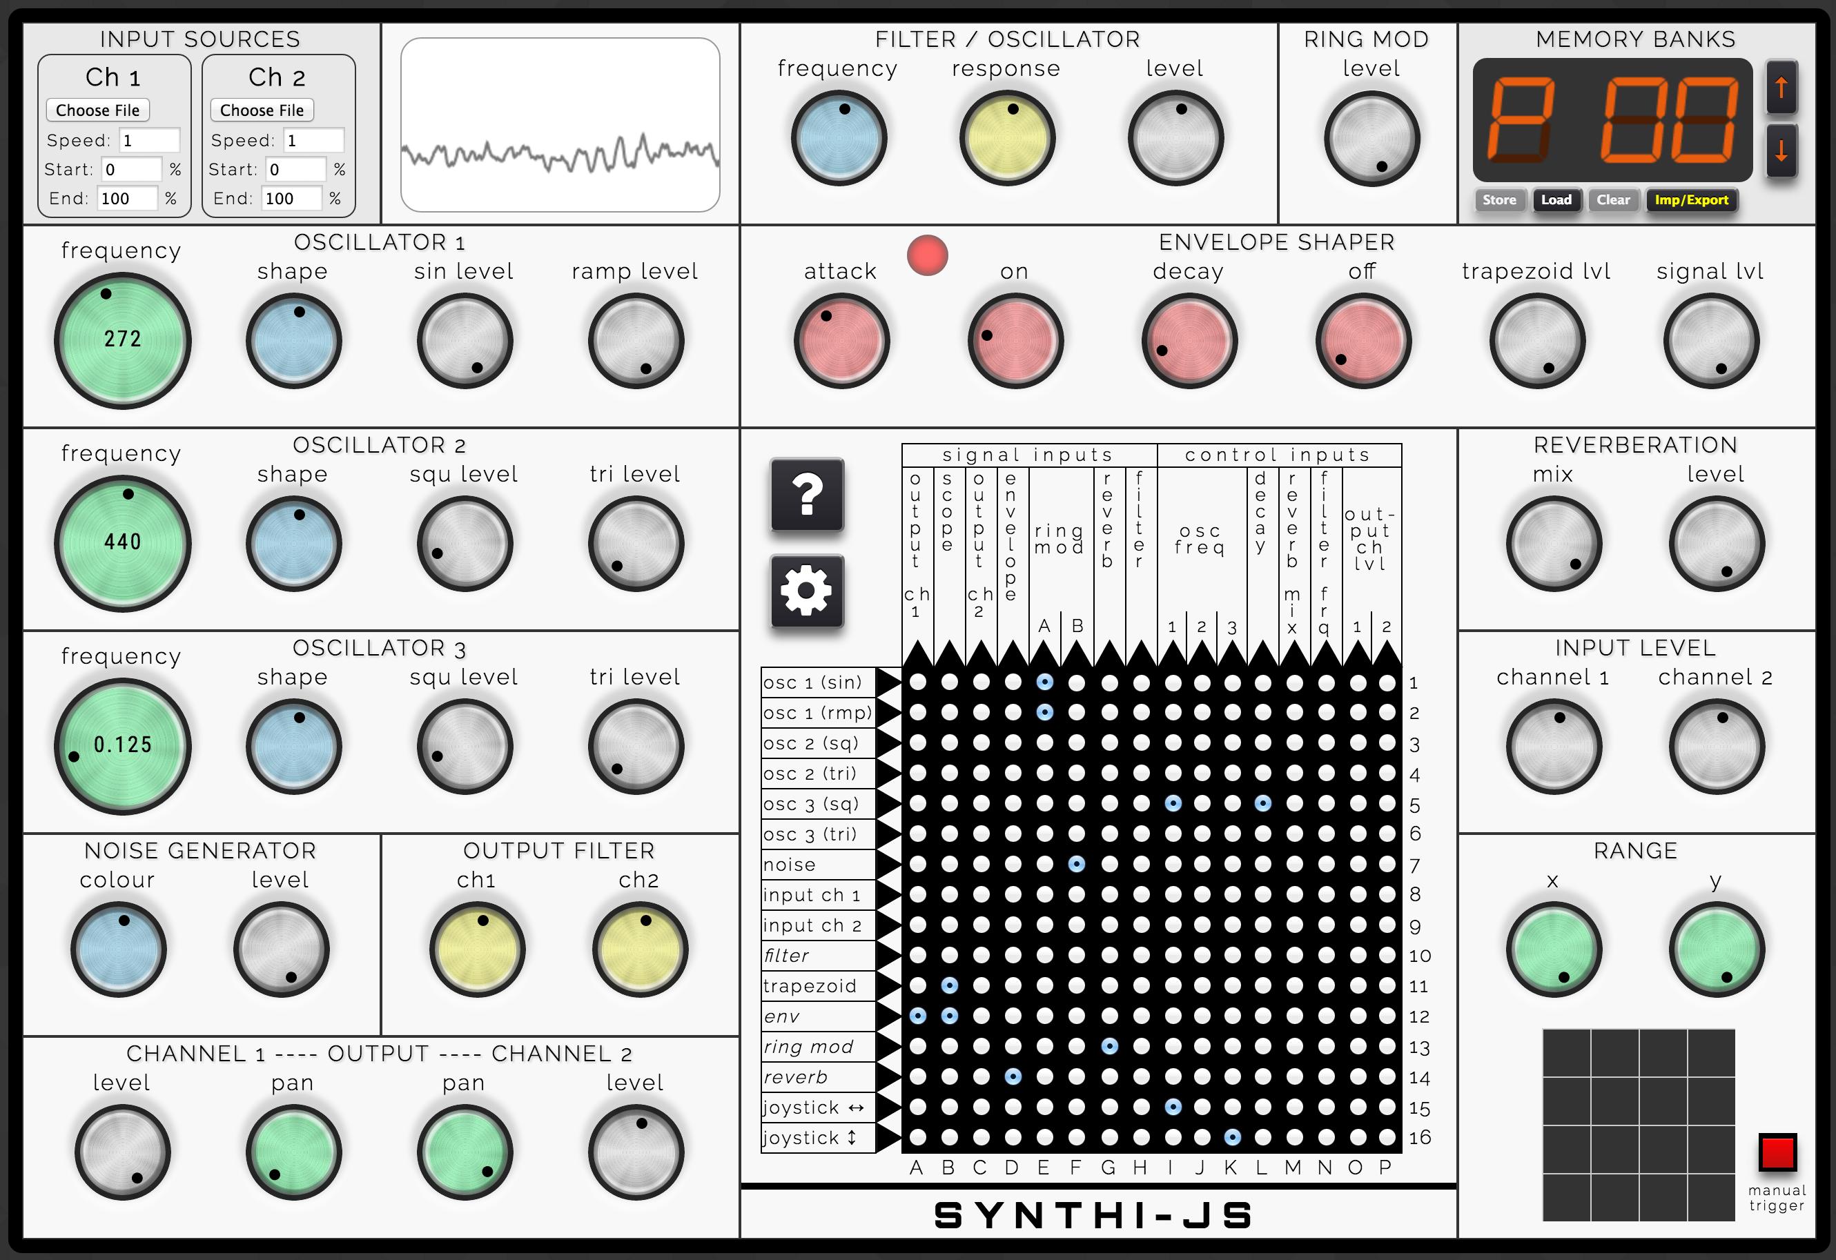The height and width of the screenshot is (1260, 1836).
Task: Click the memory bank down arrow
Action: point(1801,153)
